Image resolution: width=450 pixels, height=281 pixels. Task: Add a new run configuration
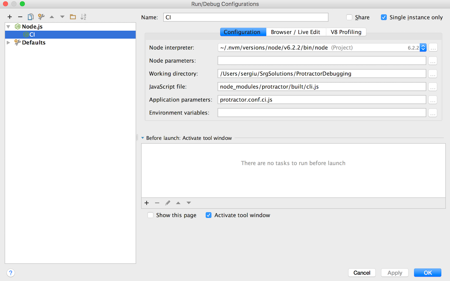tap(10, 17)
